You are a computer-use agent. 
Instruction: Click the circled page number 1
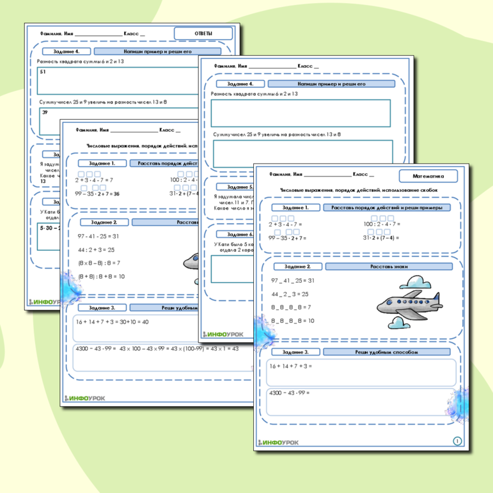point(457,441)
